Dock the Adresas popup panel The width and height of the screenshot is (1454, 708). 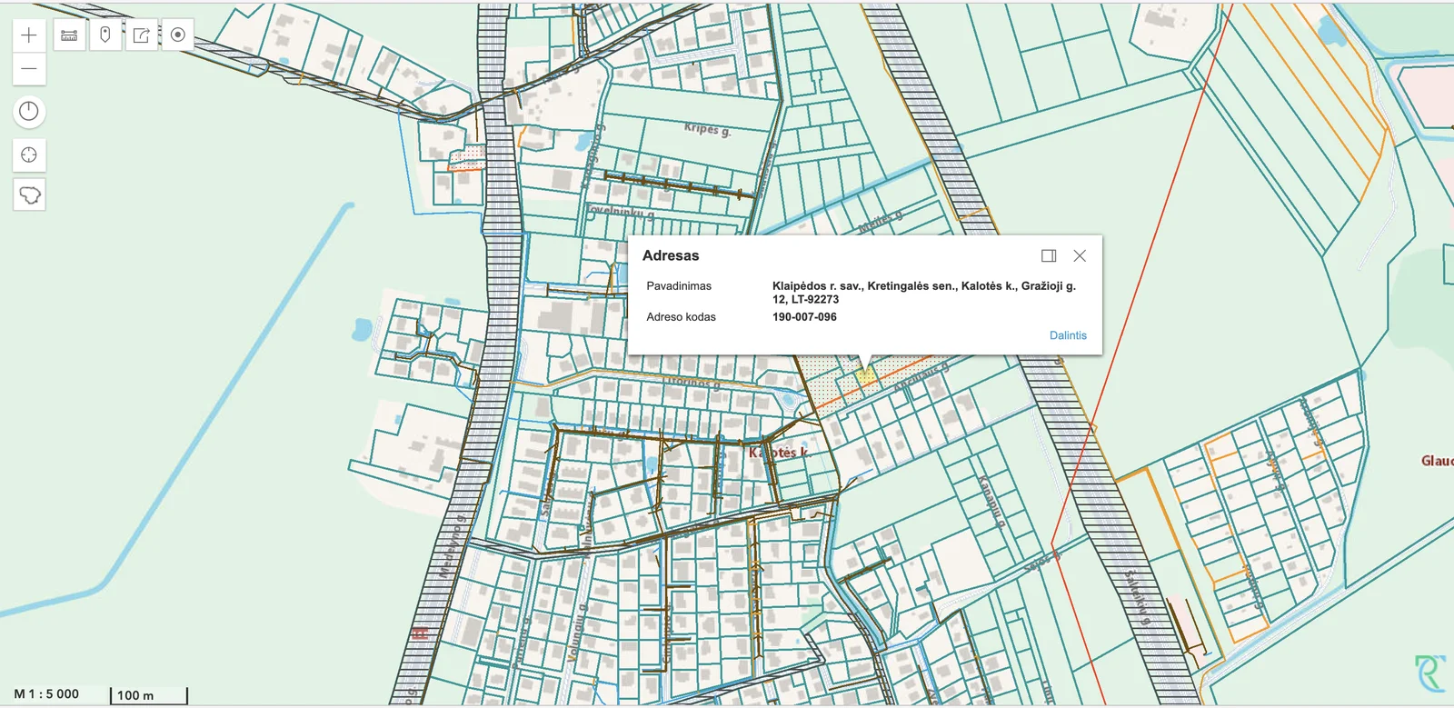tap(1049, 256)
